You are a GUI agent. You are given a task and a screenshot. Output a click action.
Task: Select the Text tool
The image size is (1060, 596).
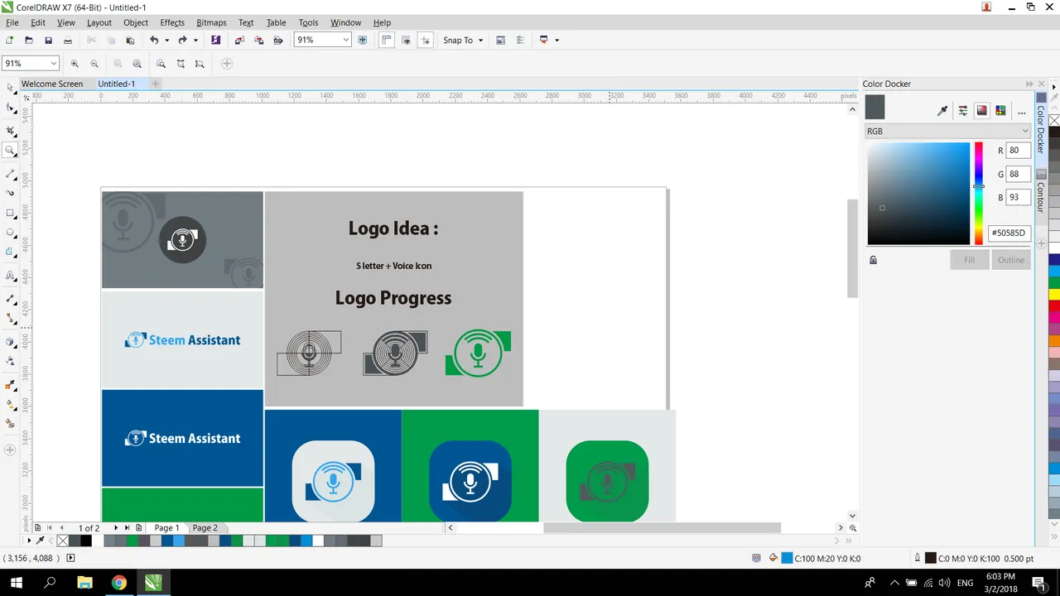click(x=10, y=276)
